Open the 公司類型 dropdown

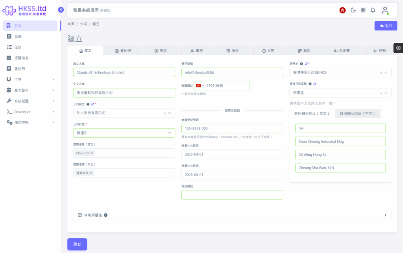click(124, 113)
